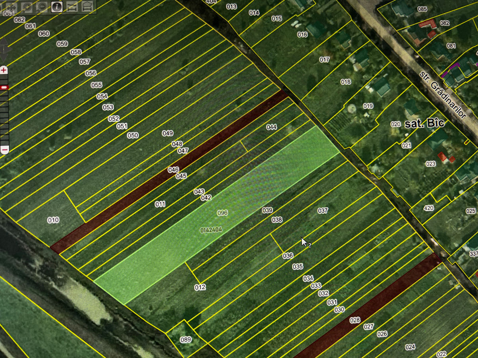Click parcel label 038
478x358 pixels.
tap(277, 220)
